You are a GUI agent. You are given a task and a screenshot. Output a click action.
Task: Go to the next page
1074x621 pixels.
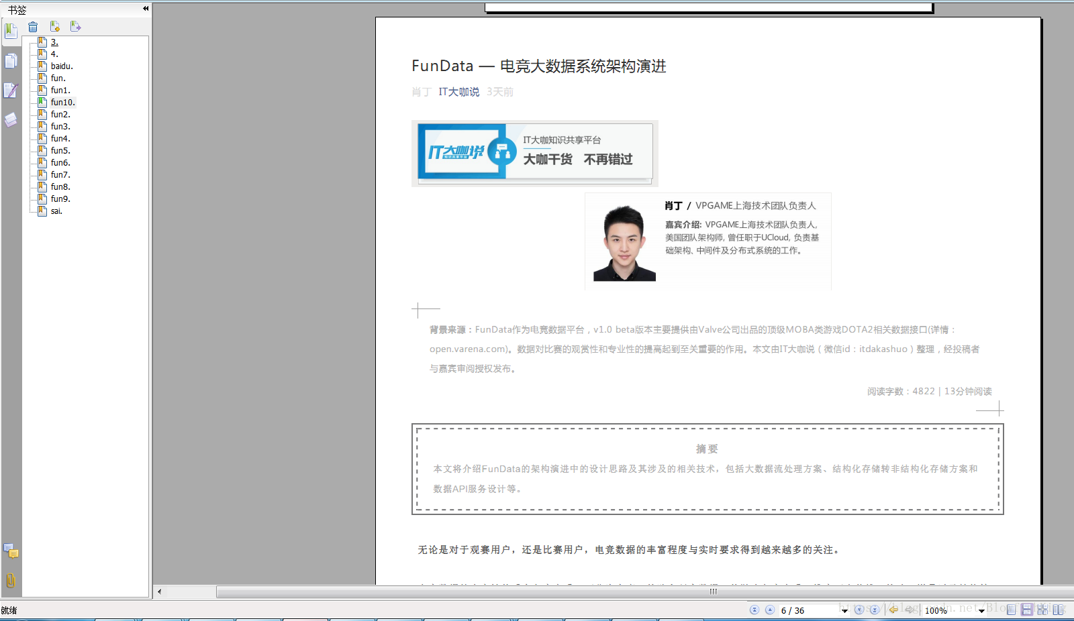point(859,610)
